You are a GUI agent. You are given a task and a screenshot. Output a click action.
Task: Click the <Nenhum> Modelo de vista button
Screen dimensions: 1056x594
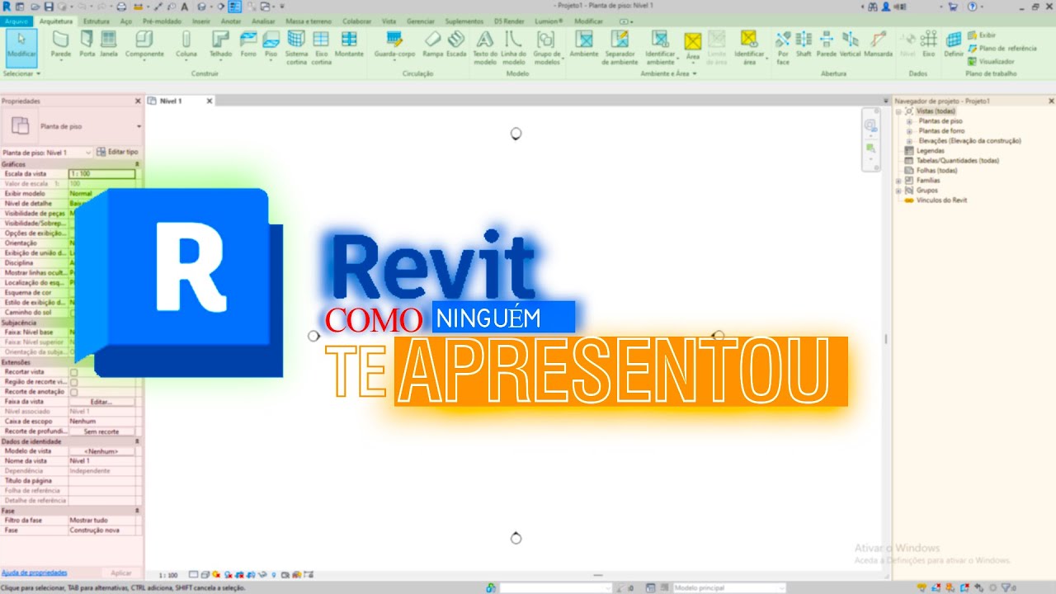click(x=101, y=451)
